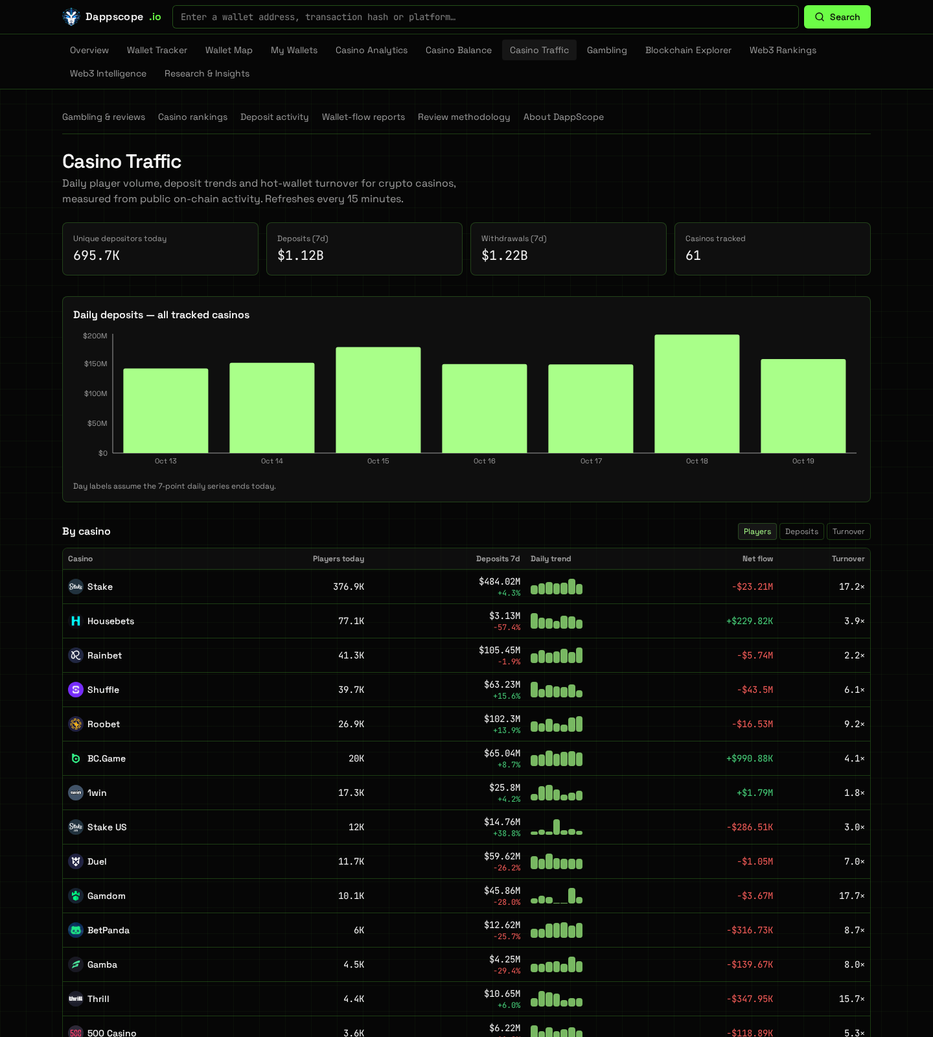Follow the Wallet-flow reports link
This screenshot has height=1037, width=933.
click(363, 117)
